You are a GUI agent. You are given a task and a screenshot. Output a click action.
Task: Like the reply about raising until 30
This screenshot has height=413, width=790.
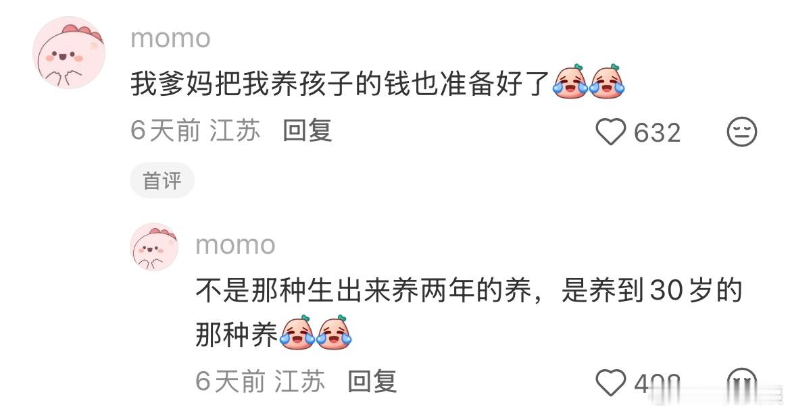[611, 383]
